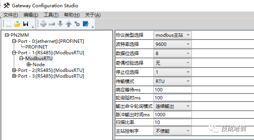Viewport: 254px width, 140px height.
Task: Collapse the PN2MM root node
Action: pyautogui.click(x=7, y=35)
